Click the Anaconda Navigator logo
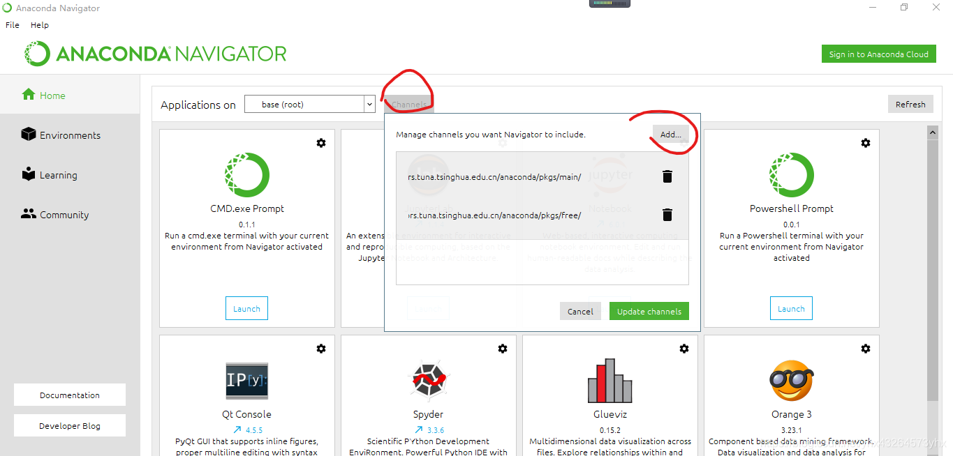The height and width of the screenshot is (456, 953). (156, 54)
